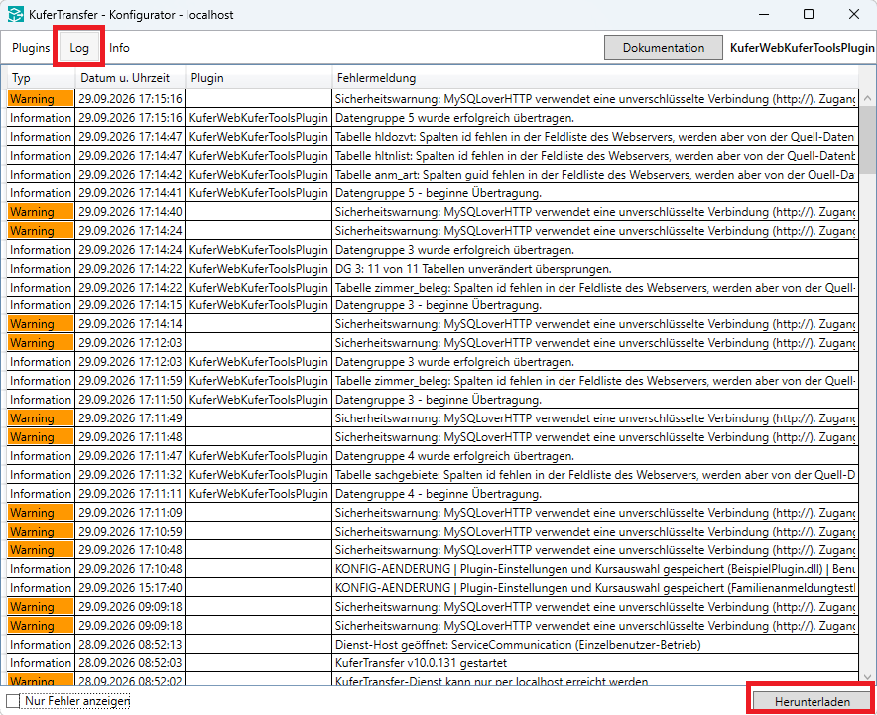The height and width of the screenshot is (715, 877).
Task: Select 'KuferTransfer v10.0.131 gestartet' message
Action: [x=595, y=663]
